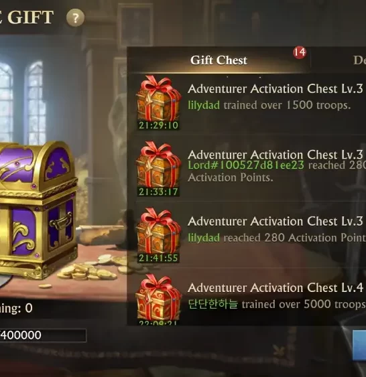Open the question mark help icon
Image resolution: width=366 pixels, height=377 pixels.
click(75, 17)
